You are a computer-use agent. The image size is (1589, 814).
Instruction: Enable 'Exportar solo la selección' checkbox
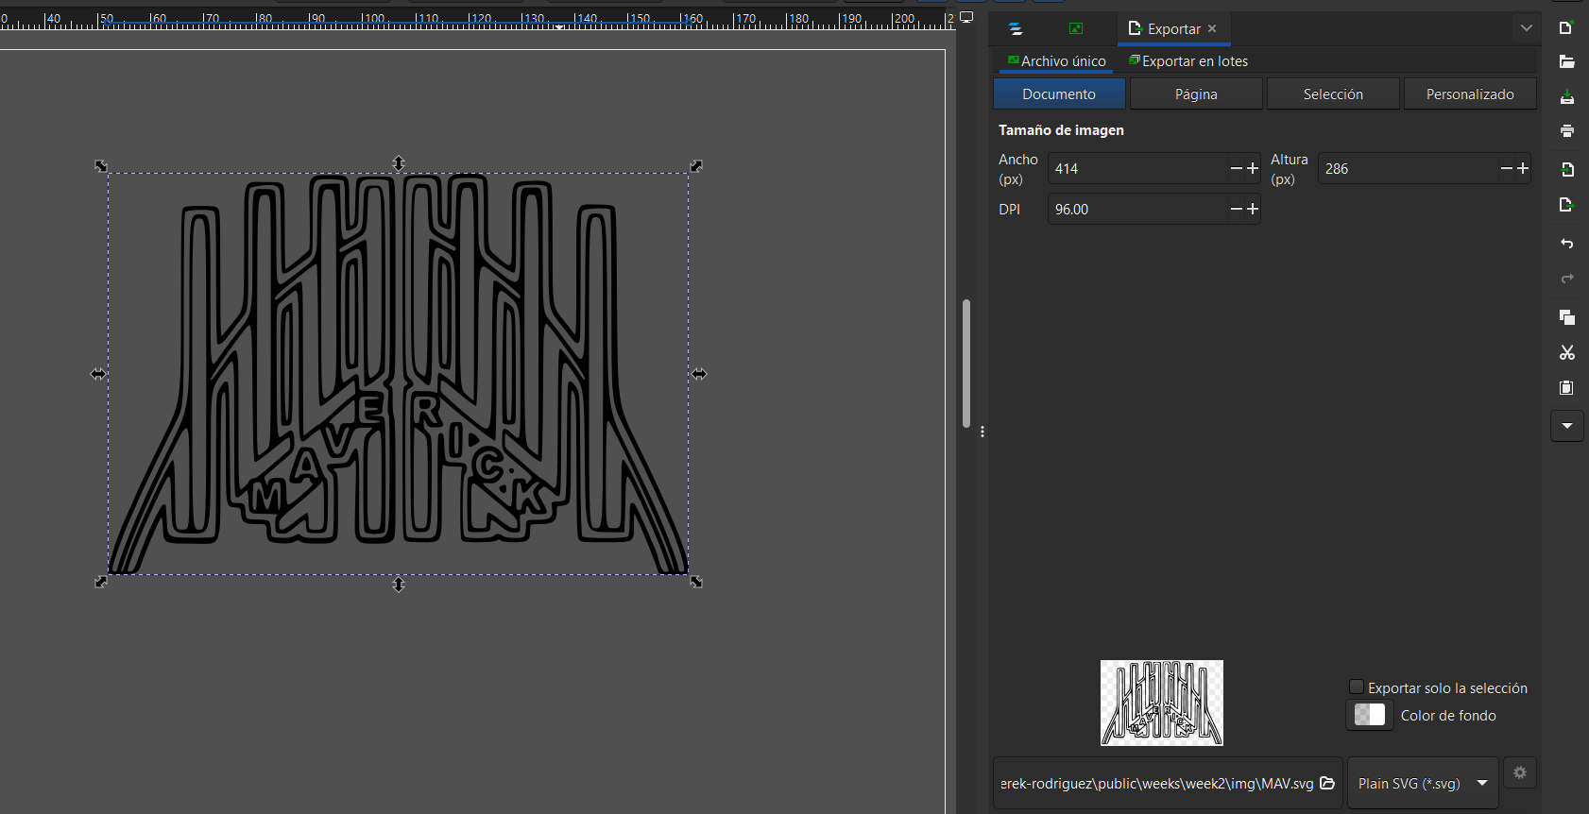pos(1357,687)
